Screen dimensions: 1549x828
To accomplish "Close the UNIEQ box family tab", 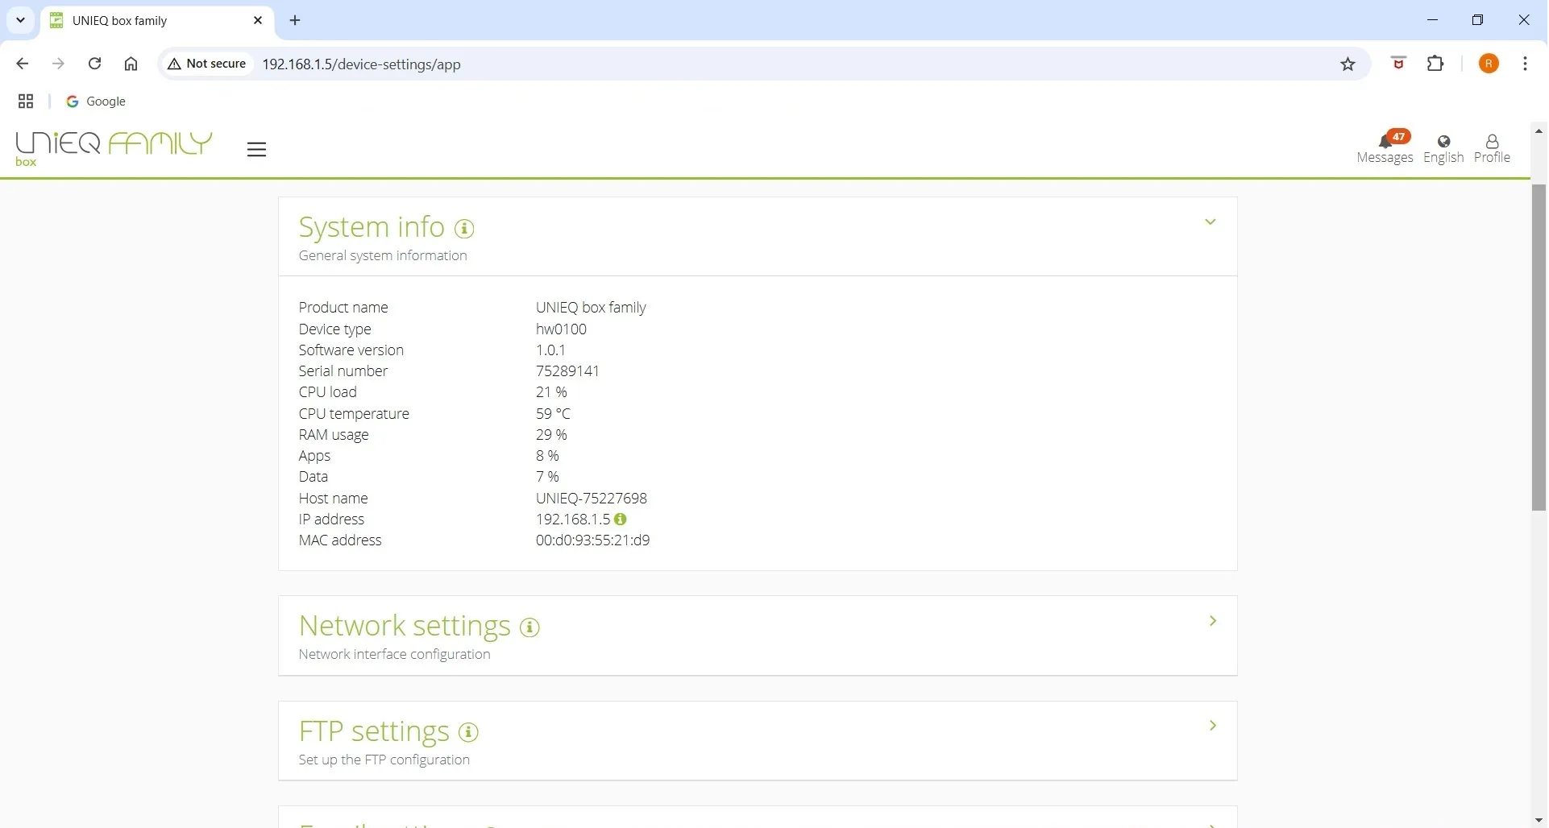I will pos(259,21).
